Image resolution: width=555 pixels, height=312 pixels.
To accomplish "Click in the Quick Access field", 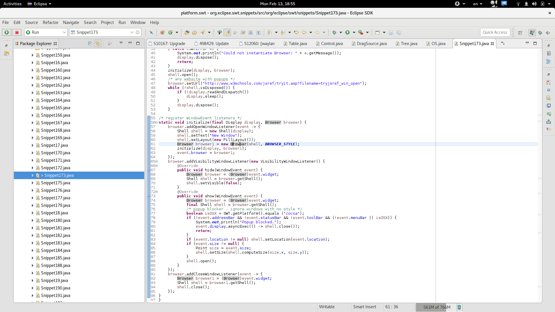I will pyautogui.click(x=495, y=32).
